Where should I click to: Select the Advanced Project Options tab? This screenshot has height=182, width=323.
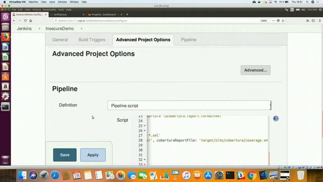click(143, 39)
